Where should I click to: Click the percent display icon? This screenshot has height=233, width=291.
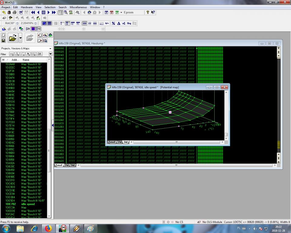113,23
